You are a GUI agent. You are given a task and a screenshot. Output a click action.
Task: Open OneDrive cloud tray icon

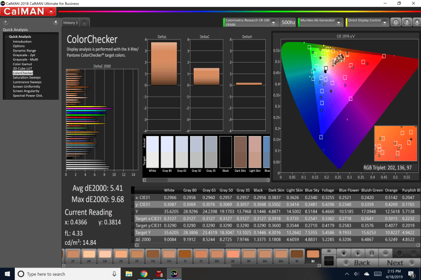[366, 274]
